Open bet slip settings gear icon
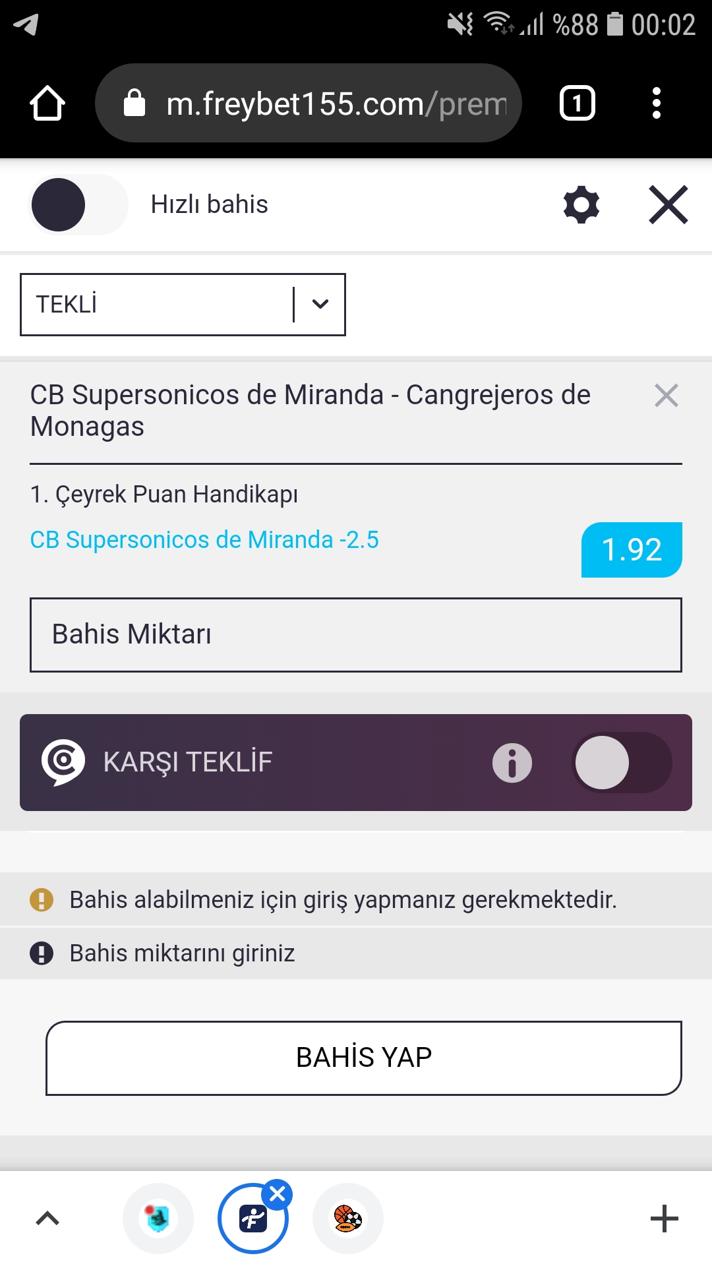The height and width of the screenshot is (1266, 712). (581, 204)
